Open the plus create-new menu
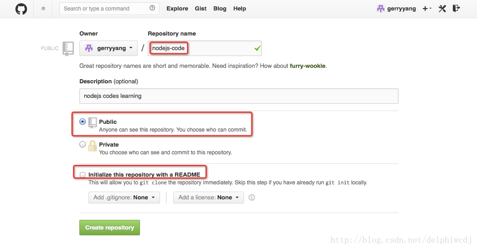 point(427,9)
